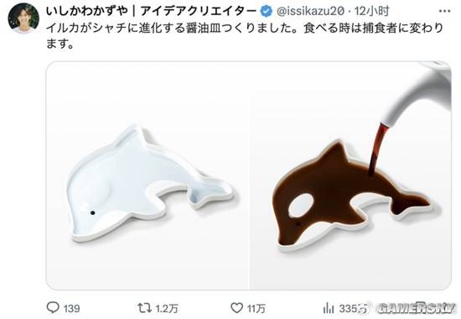This screenshot has width=461, height=319.
Task: Click the tweet text about 醤油皿
Action: click(245, 36)
